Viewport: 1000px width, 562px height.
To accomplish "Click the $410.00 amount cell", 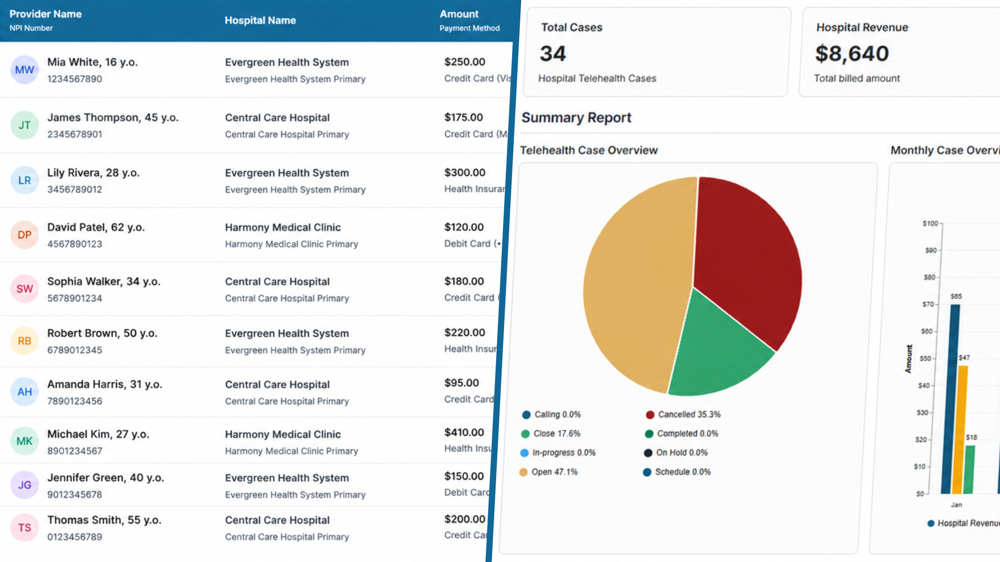I will pos(464,432).
